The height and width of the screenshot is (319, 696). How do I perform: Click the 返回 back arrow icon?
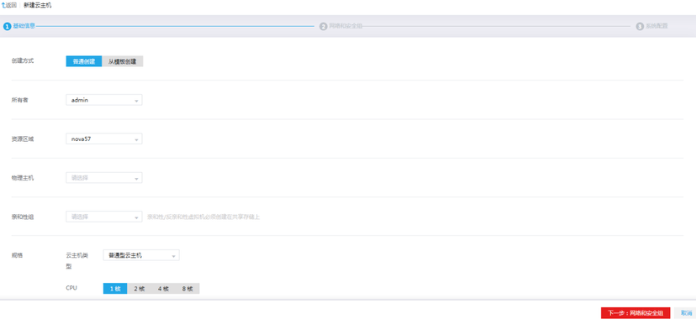[3, 6]
